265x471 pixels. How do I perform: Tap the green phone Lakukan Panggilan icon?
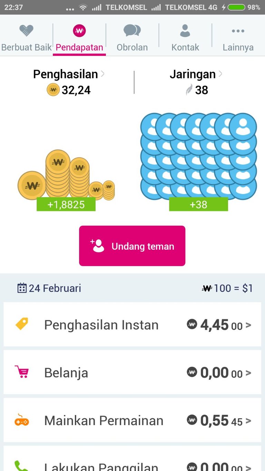21,466
